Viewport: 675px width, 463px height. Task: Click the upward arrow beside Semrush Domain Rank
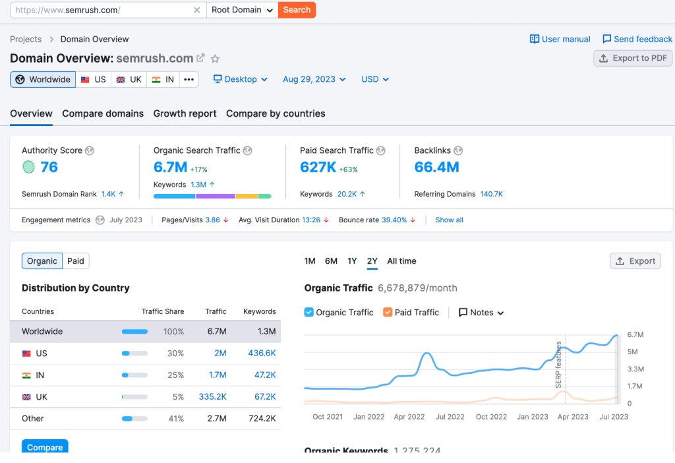click(x=121, y=195)
